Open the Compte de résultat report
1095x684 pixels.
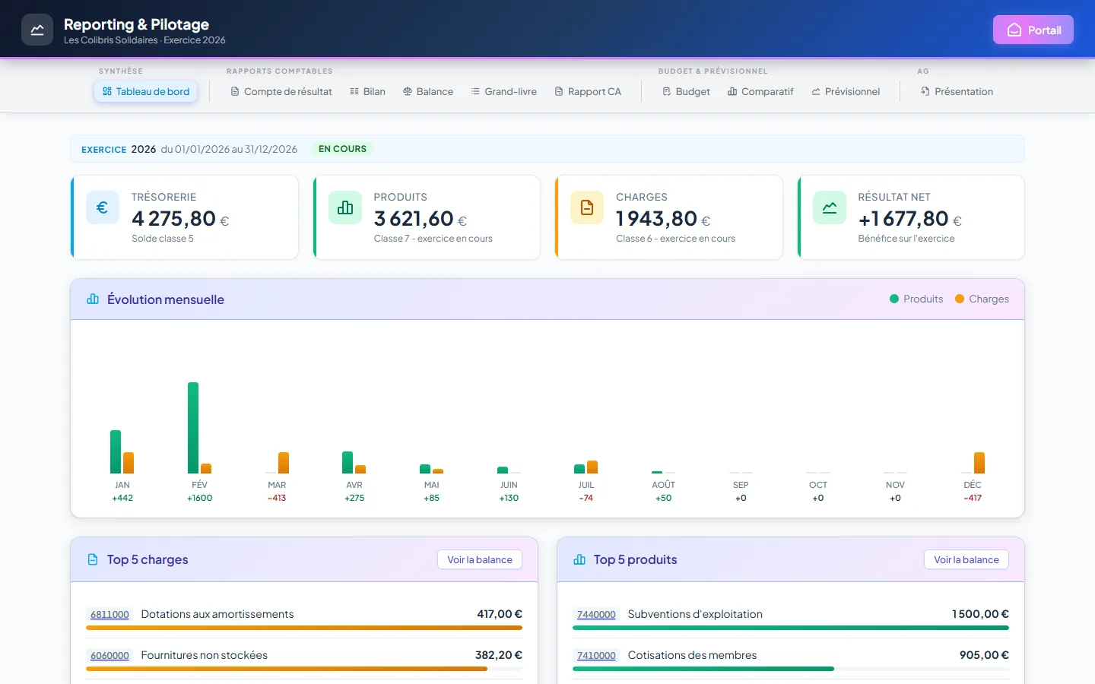[281, 91]
